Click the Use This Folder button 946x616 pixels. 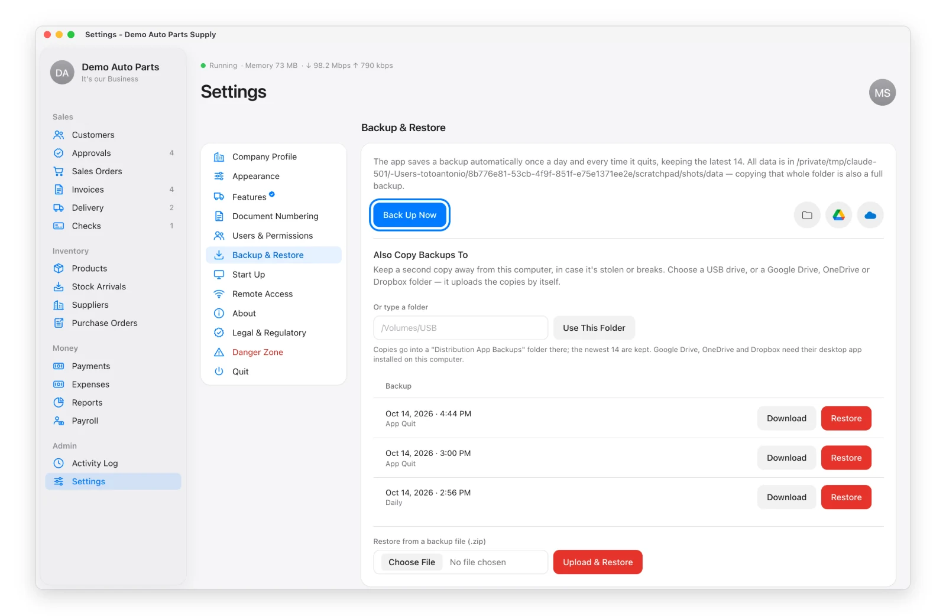(x=594, y=328)
